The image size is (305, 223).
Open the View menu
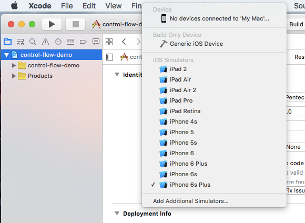[x=114, y=6]
